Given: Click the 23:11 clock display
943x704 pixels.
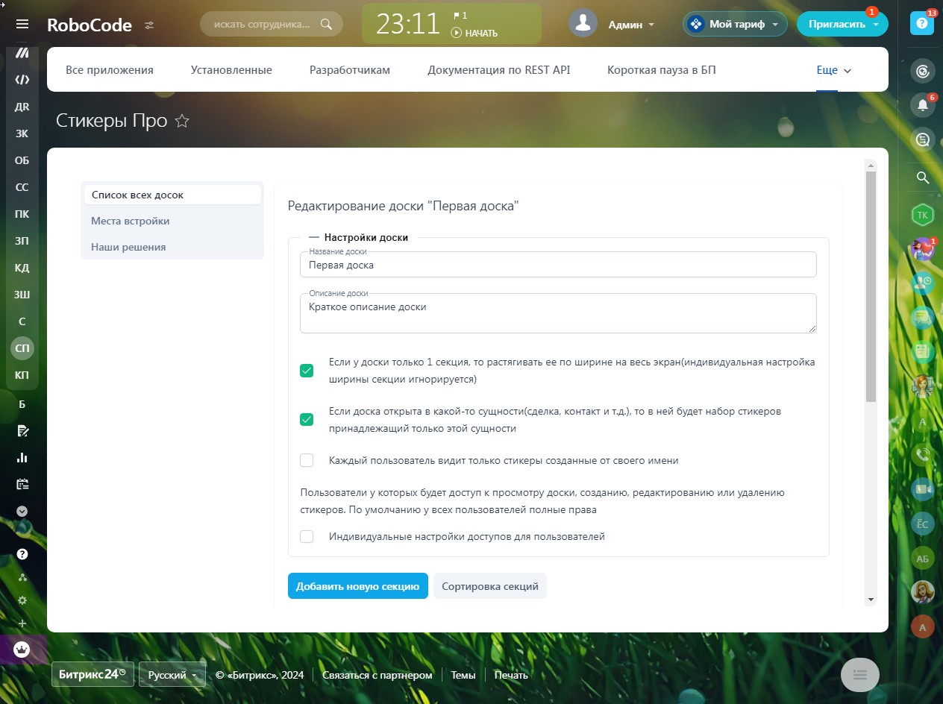Looking at the screenshot, I should point(408,24).
